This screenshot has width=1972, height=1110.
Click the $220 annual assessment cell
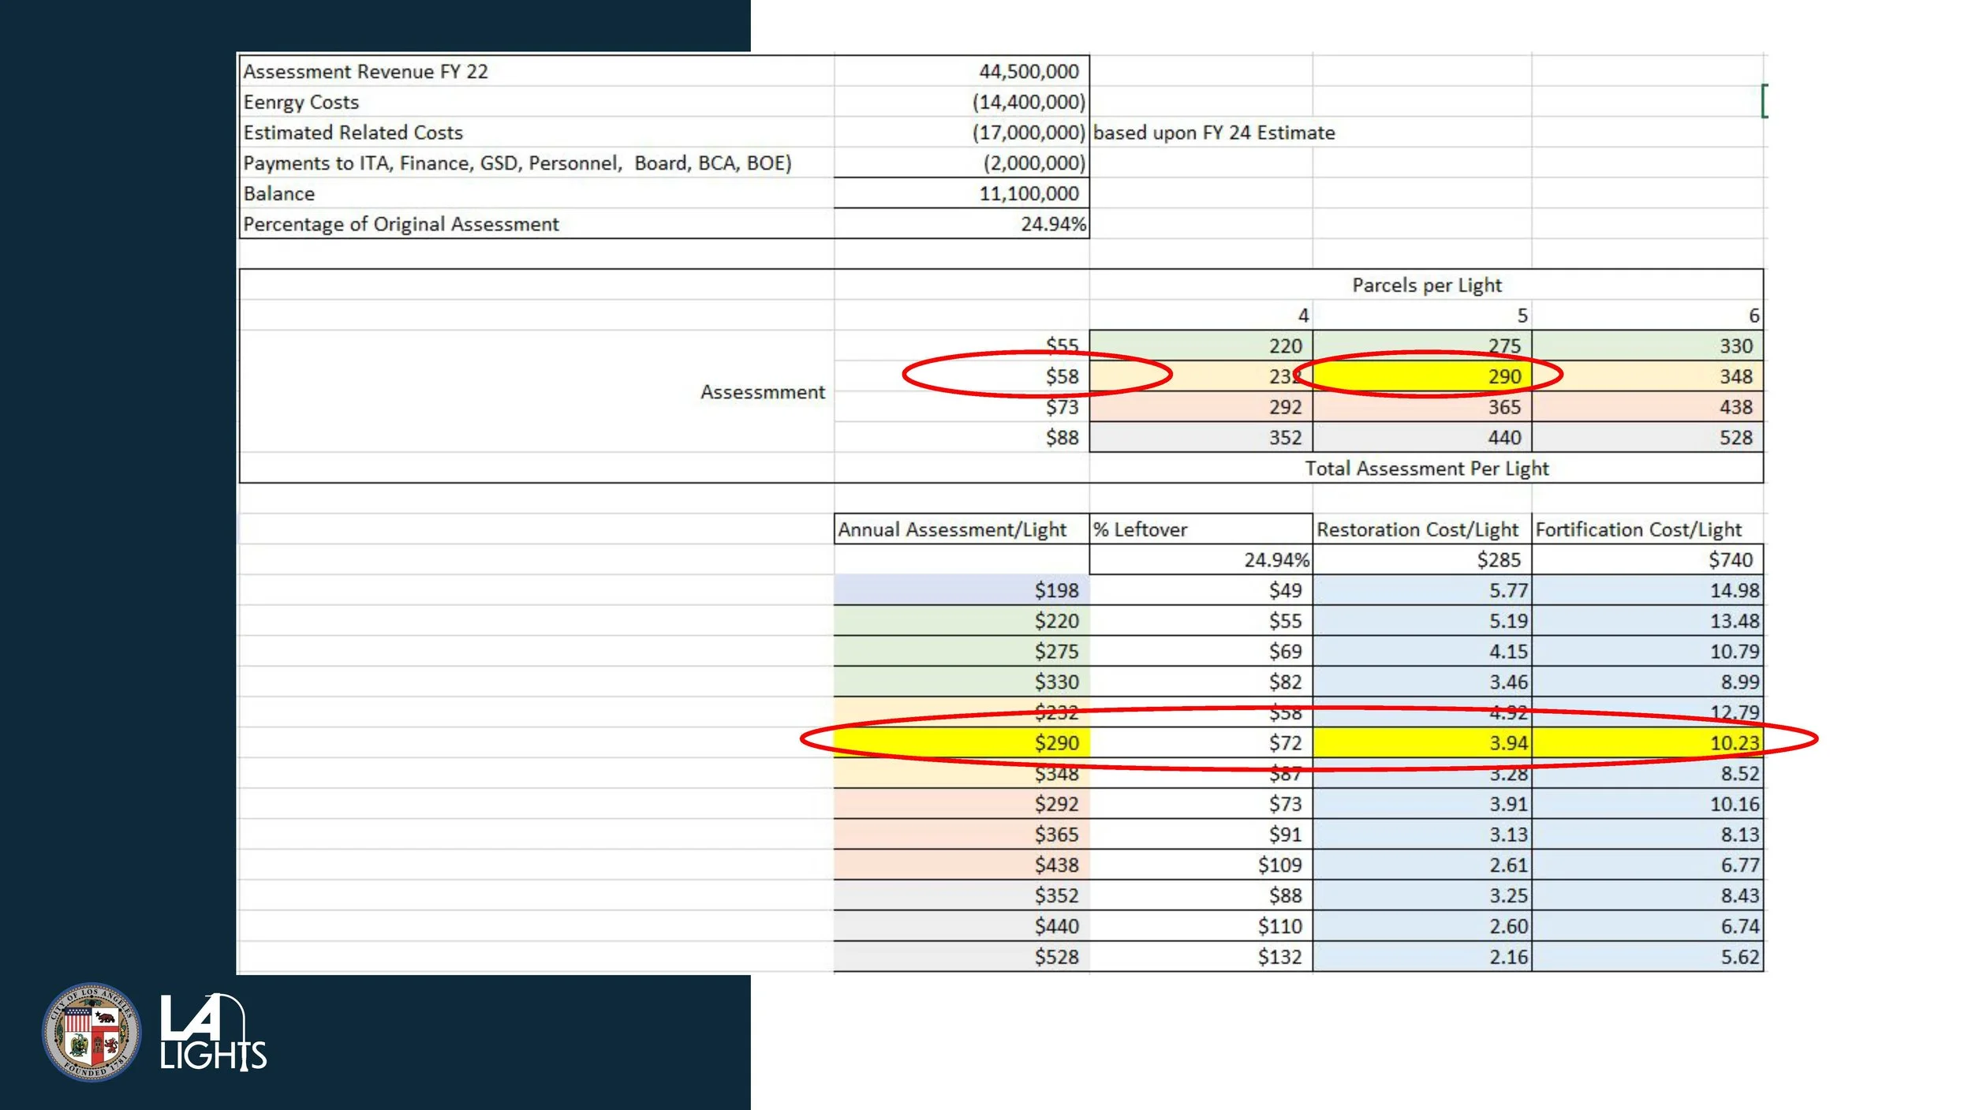[962, 621]
